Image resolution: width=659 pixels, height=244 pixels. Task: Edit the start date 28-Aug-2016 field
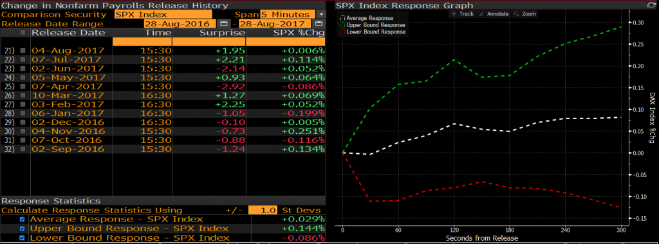(180, 24)
